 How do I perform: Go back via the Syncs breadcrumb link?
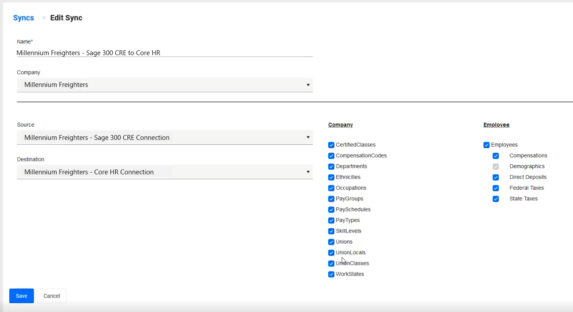23,18
